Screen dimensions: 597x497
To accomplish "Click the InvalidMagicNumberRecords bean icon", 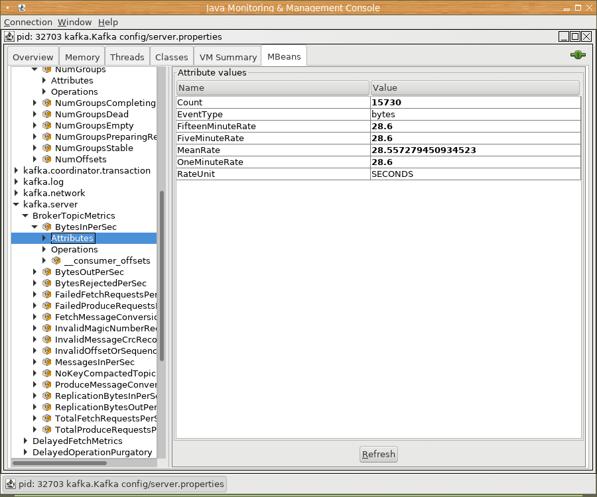I will point(47,328).
